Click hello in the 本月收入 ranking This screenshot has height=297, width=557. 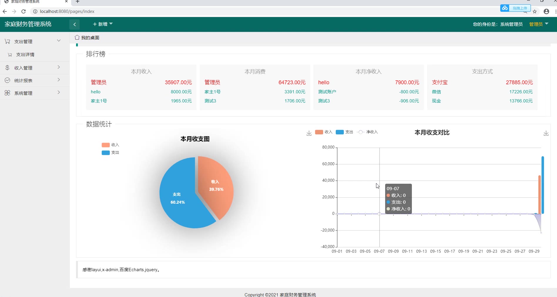coord(96,92)
